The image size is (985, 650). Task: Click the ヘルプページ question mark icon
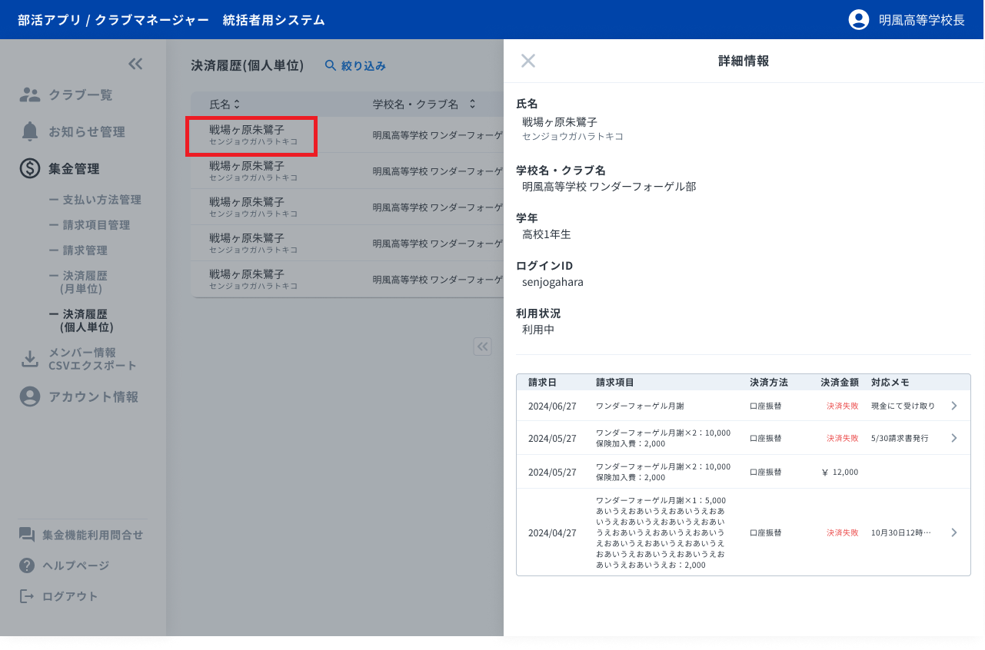click(27, 565)
